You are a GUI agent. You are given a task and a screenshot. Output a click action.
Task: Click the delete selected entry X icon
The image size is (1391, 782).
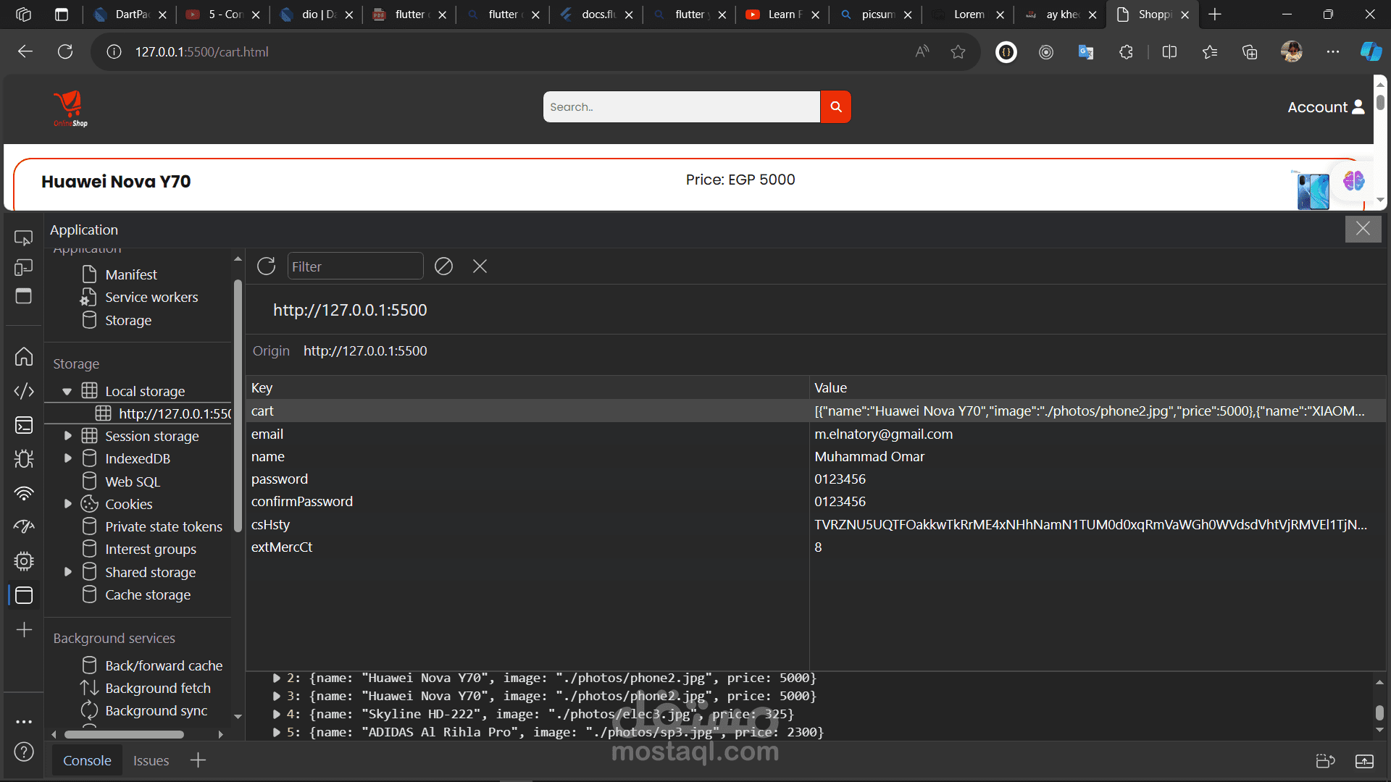point(480,266)
